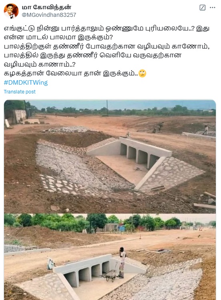
Task: Open profile via the display name மா கோவிந்தன்
Action: (46, 8)
